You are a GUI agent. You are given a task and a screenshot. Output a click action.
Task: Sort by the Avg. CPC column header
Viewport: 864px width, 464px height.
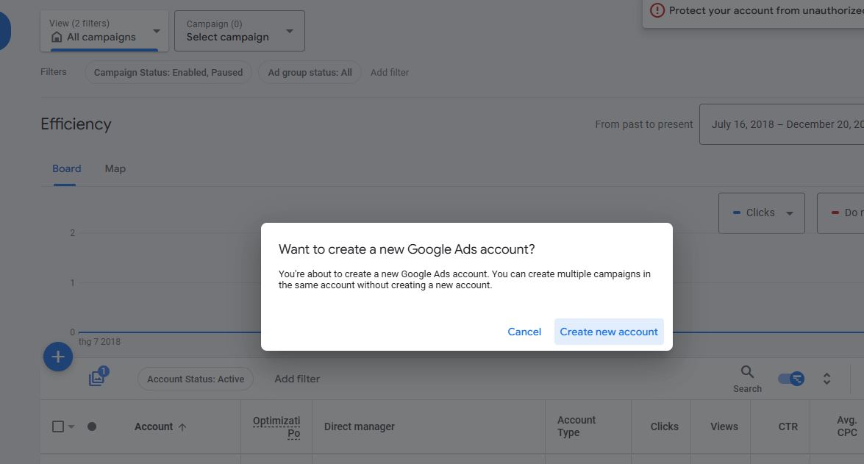tap(847, 426)
